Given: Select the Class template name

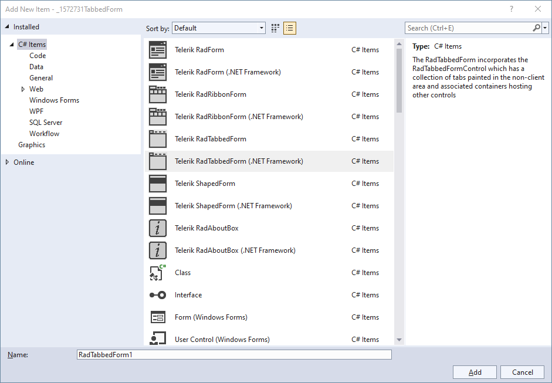Looking at the screenshot, I should tap(182, 273).
